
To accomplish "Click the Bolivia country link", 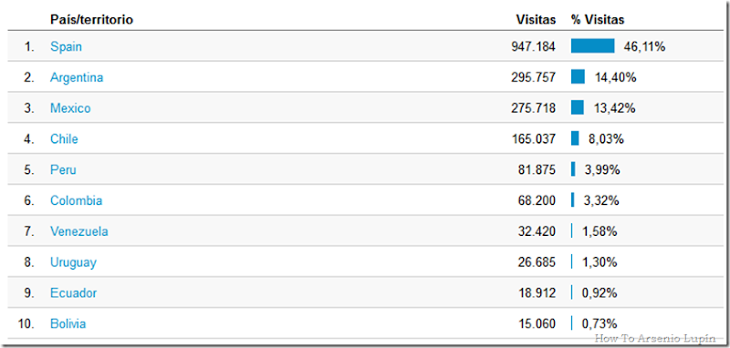I will [x=68, y=323].
